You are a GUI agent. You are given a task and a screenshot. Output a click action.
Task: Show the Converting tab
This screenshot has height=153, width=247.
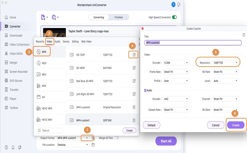tap(99, 17)
